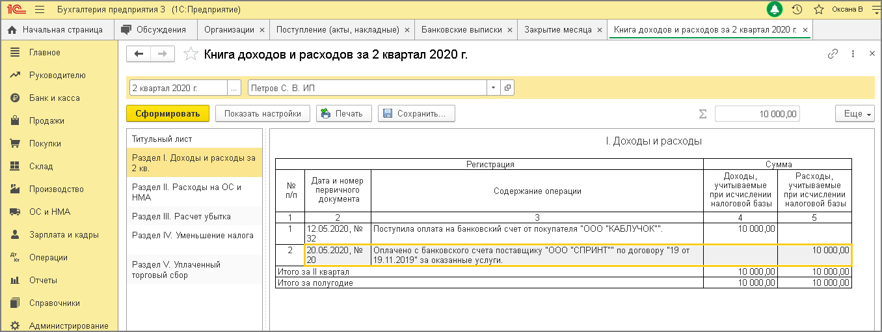This screenshot has height=332, width=882.
Task: Navigate forward with the right arrow
Action: pos(163,54)
